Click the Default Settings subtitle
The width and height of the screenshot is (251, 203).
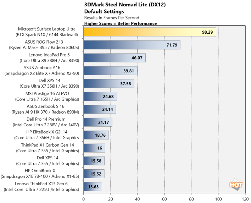pyautogui.click(x=104, y=12)
